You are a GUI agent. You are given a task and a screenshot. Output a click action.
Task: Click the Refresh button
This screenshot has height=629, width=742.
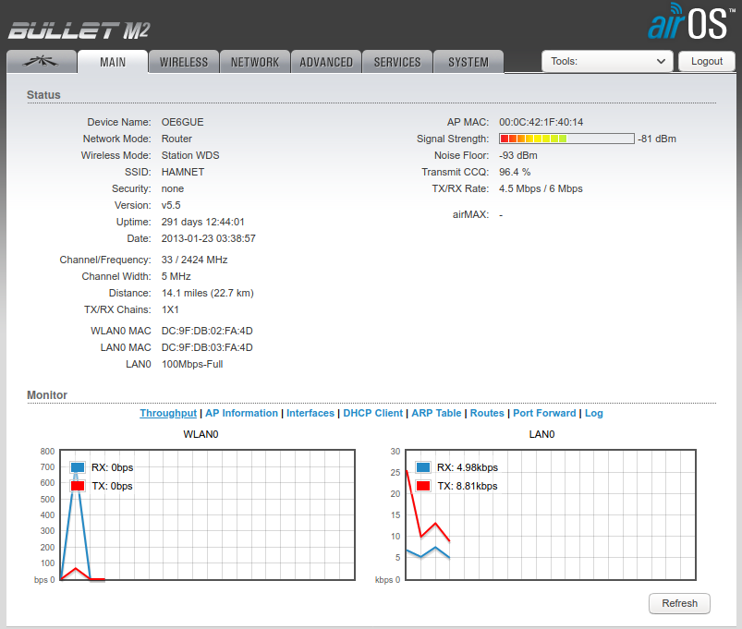point(679,603)
